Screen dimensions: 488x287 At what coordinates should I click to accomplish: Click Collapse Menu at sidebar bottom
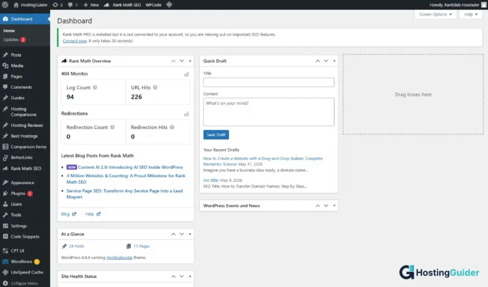(x=25, y=283)
